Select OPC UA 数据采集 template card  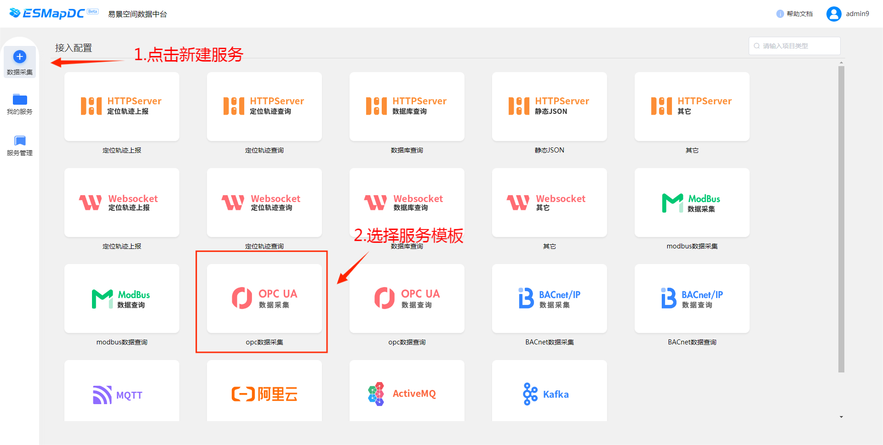[264, 299]
